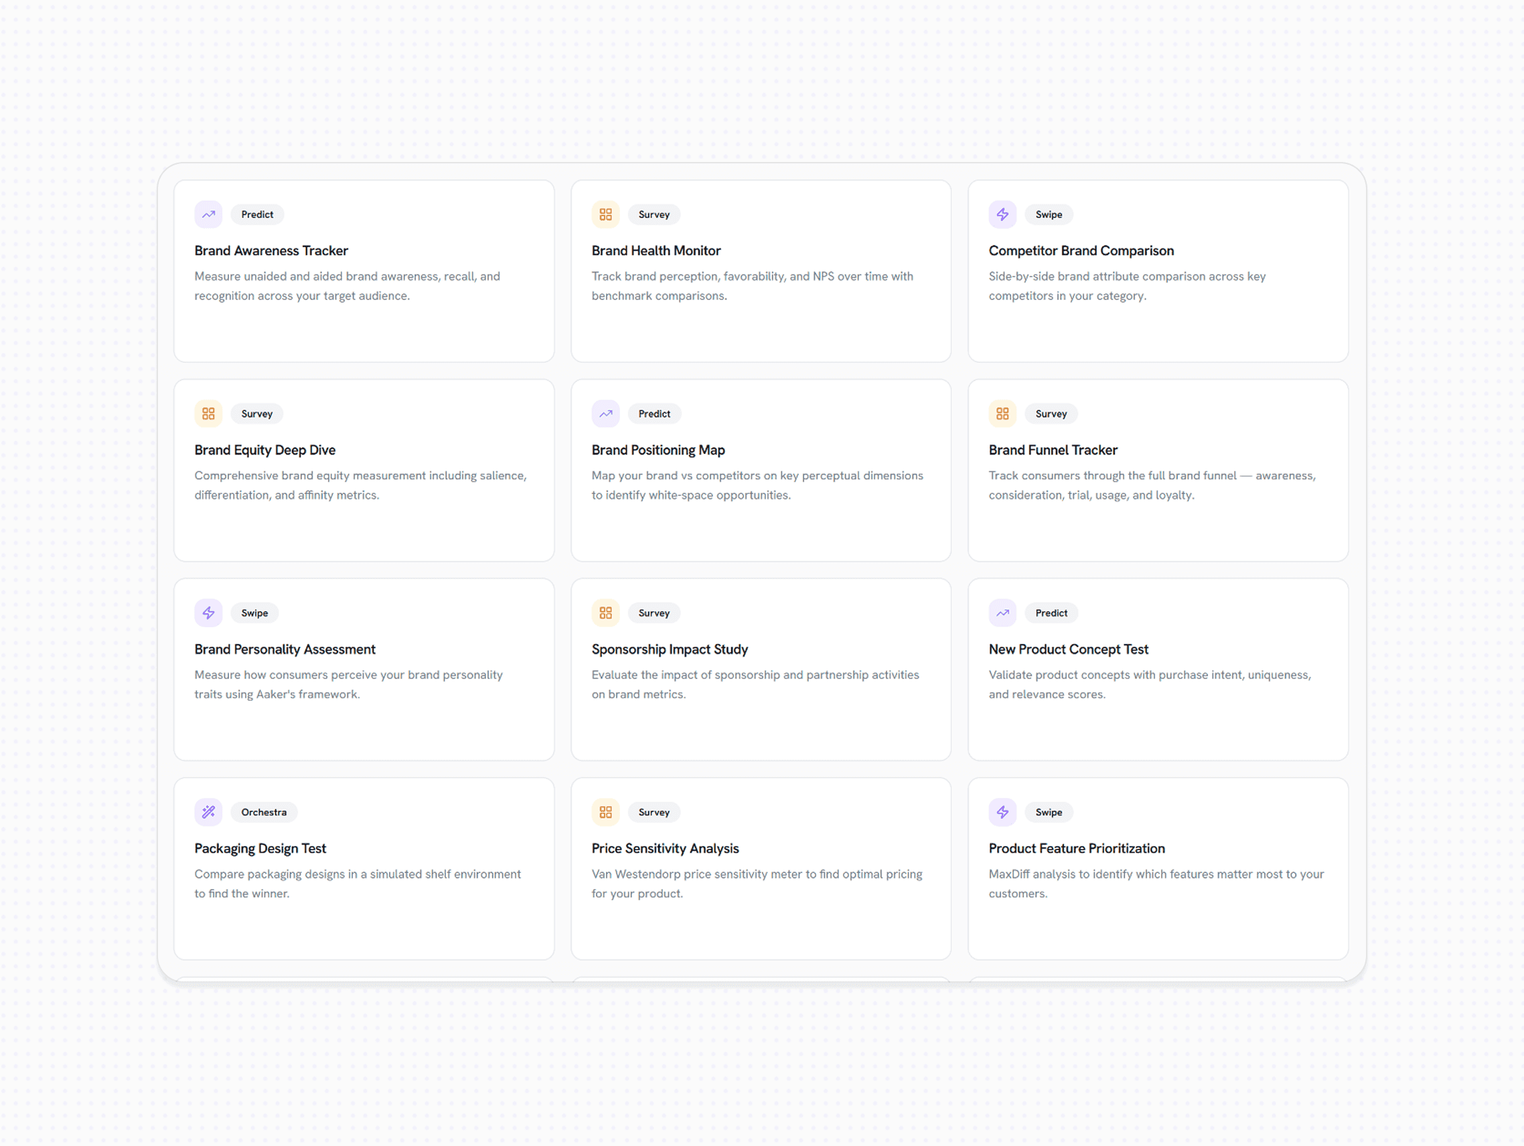Open the Brand Funnel Tracker title
The height and width of the screenshot is (1146, 1524).
point(1053,451)
